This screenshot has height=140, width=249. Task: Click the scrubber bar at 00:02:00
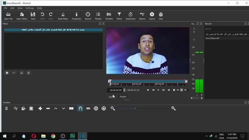point(133,81)
